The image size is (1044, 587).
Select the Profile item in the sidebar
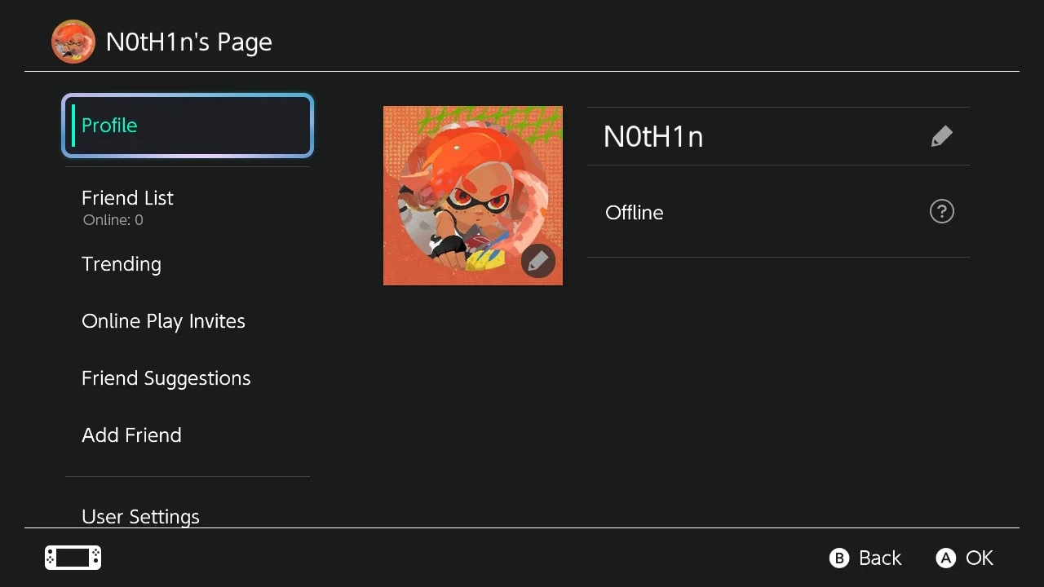click(188, 126)
